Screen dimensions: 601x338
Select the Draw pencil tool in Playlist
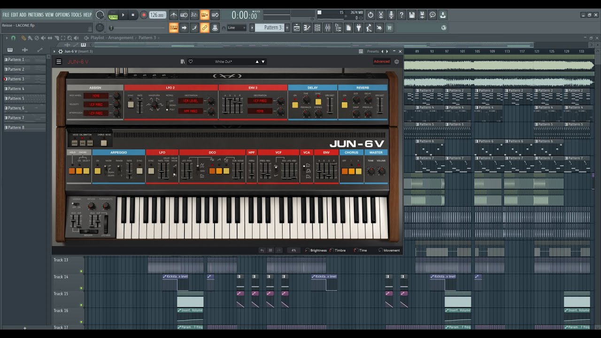[23, 38]
